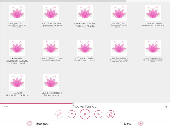
Task: Click the music note icon button
Action: 111,114
